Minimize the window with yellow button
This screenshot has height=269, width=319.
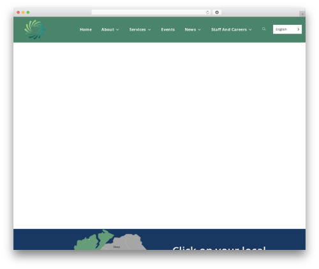point(23,12)
